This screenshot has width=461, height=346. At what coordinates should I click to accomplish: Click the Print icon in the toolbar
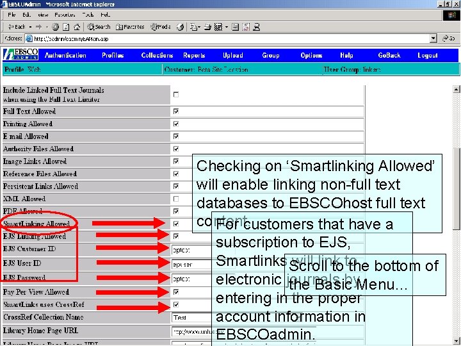coord(208,27)
